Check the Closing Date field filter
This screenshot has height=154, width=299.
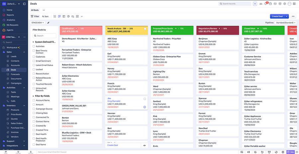coord(34,113)
